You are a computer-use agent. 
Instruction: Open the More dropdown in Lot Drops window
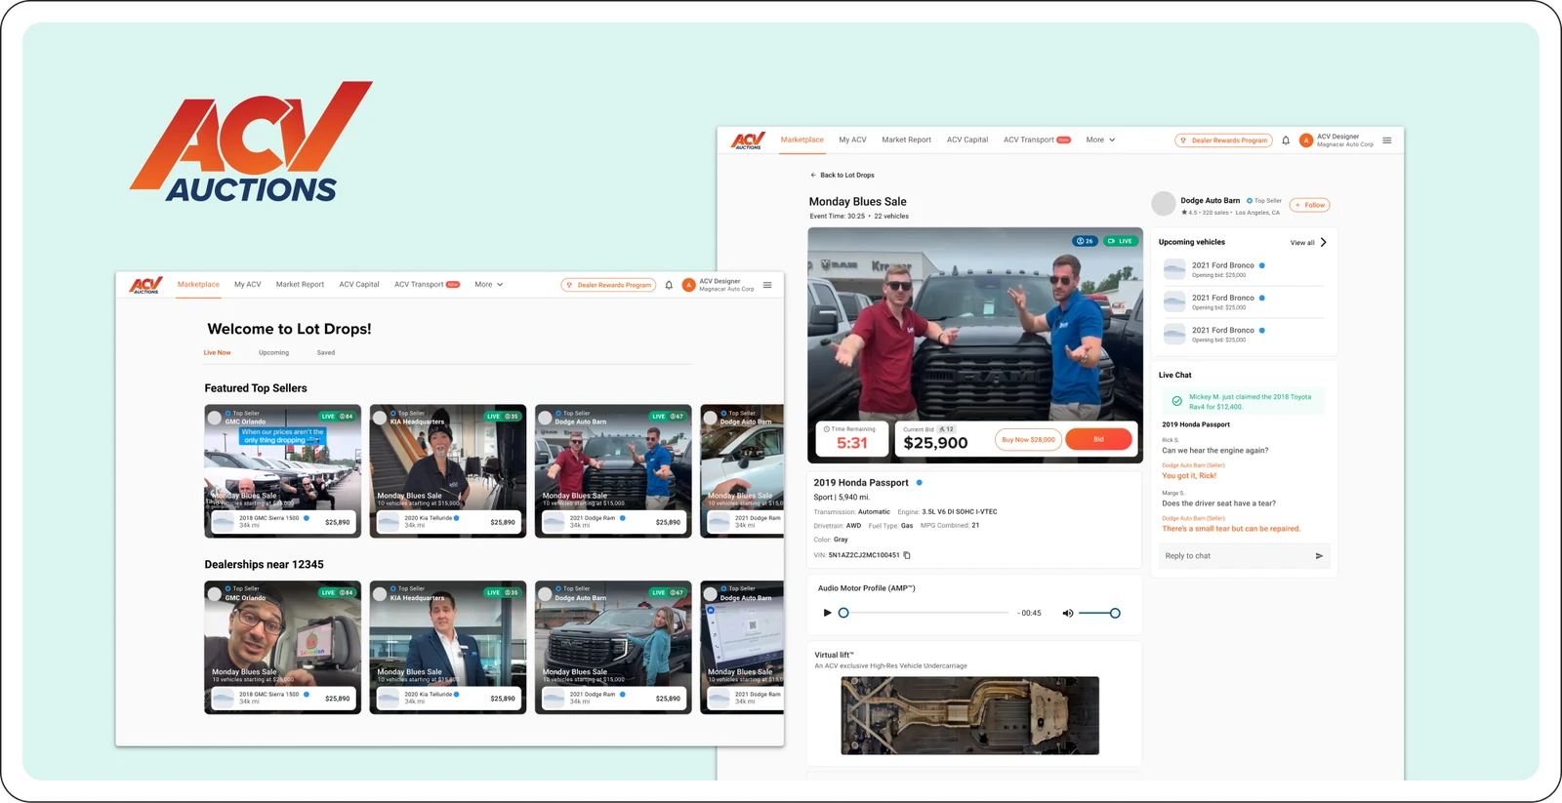[489, 285]
